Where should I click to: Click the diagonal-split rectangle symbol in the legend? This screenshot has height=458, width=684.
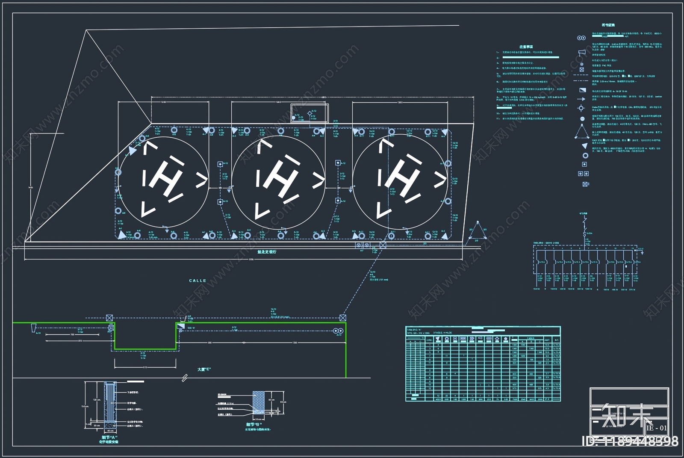pyautogui.click(x=582, y=90)
